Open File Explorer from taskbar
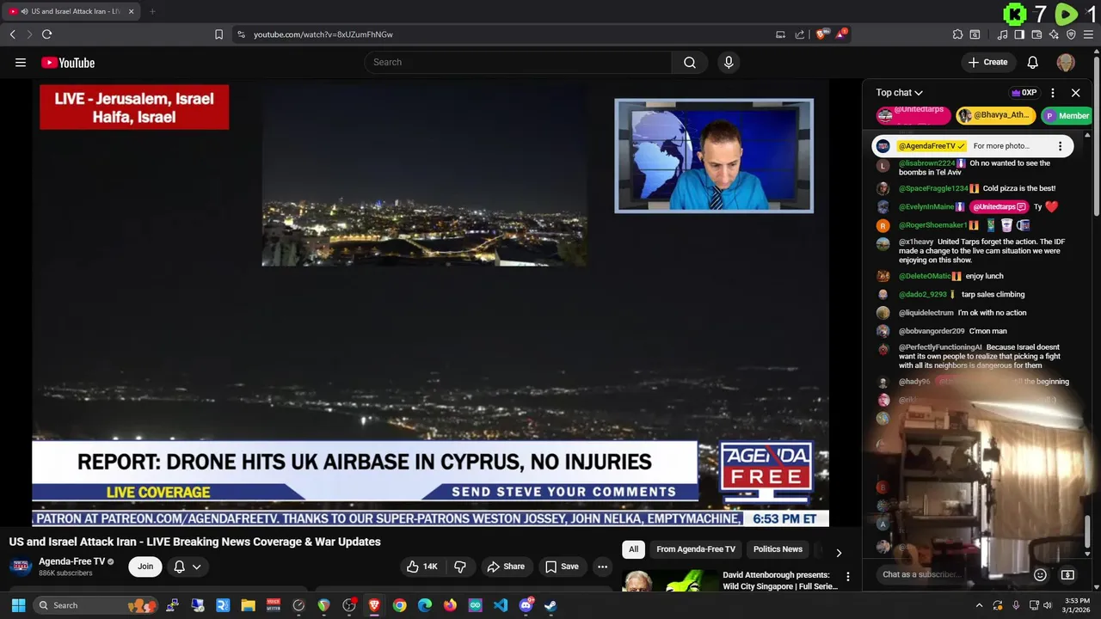The image size is (1101, 619). pos(248,605)
